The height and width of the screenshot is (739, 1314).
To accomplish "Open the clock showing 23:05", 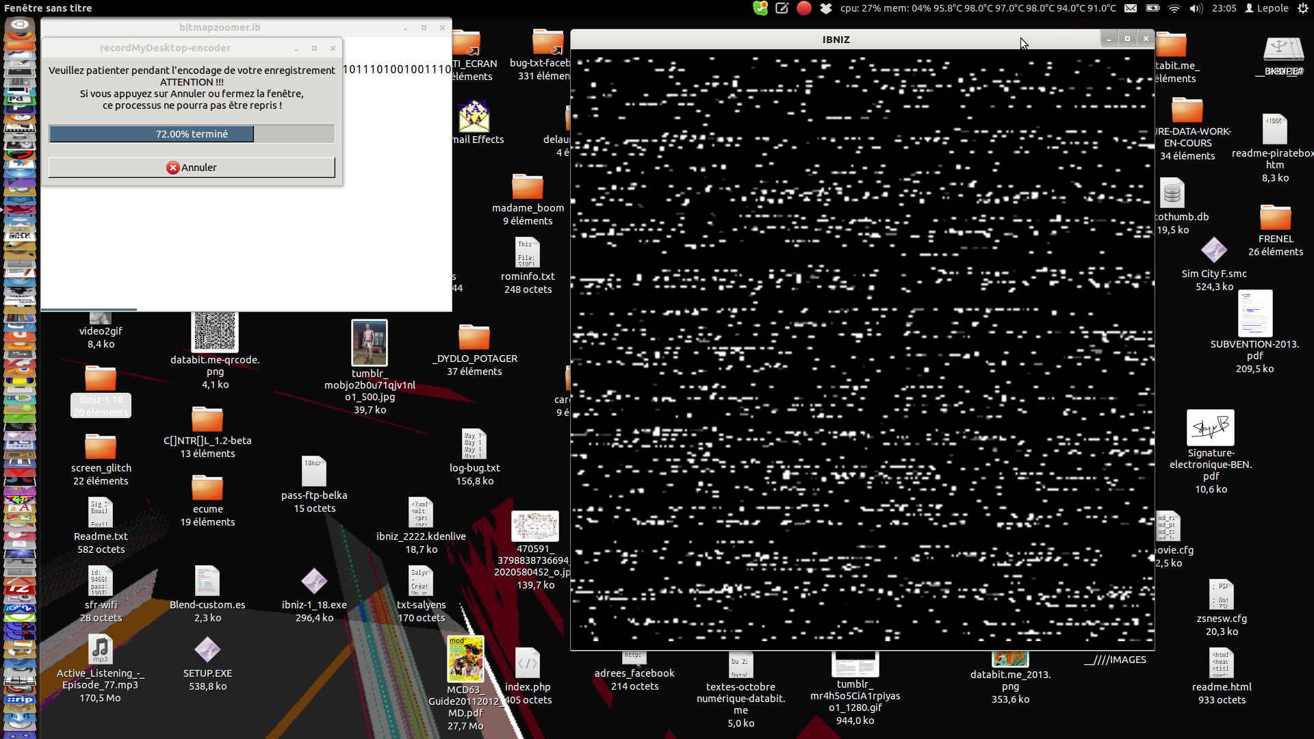I will pyautogui.click(x=1224, y=8).
